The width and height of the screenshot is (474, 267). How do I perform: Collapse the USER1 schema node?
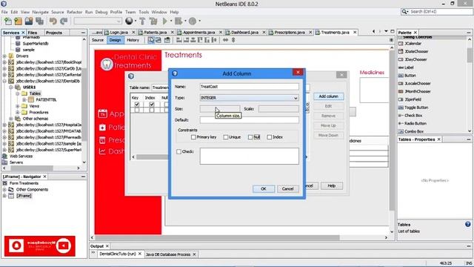click(11, 88)
